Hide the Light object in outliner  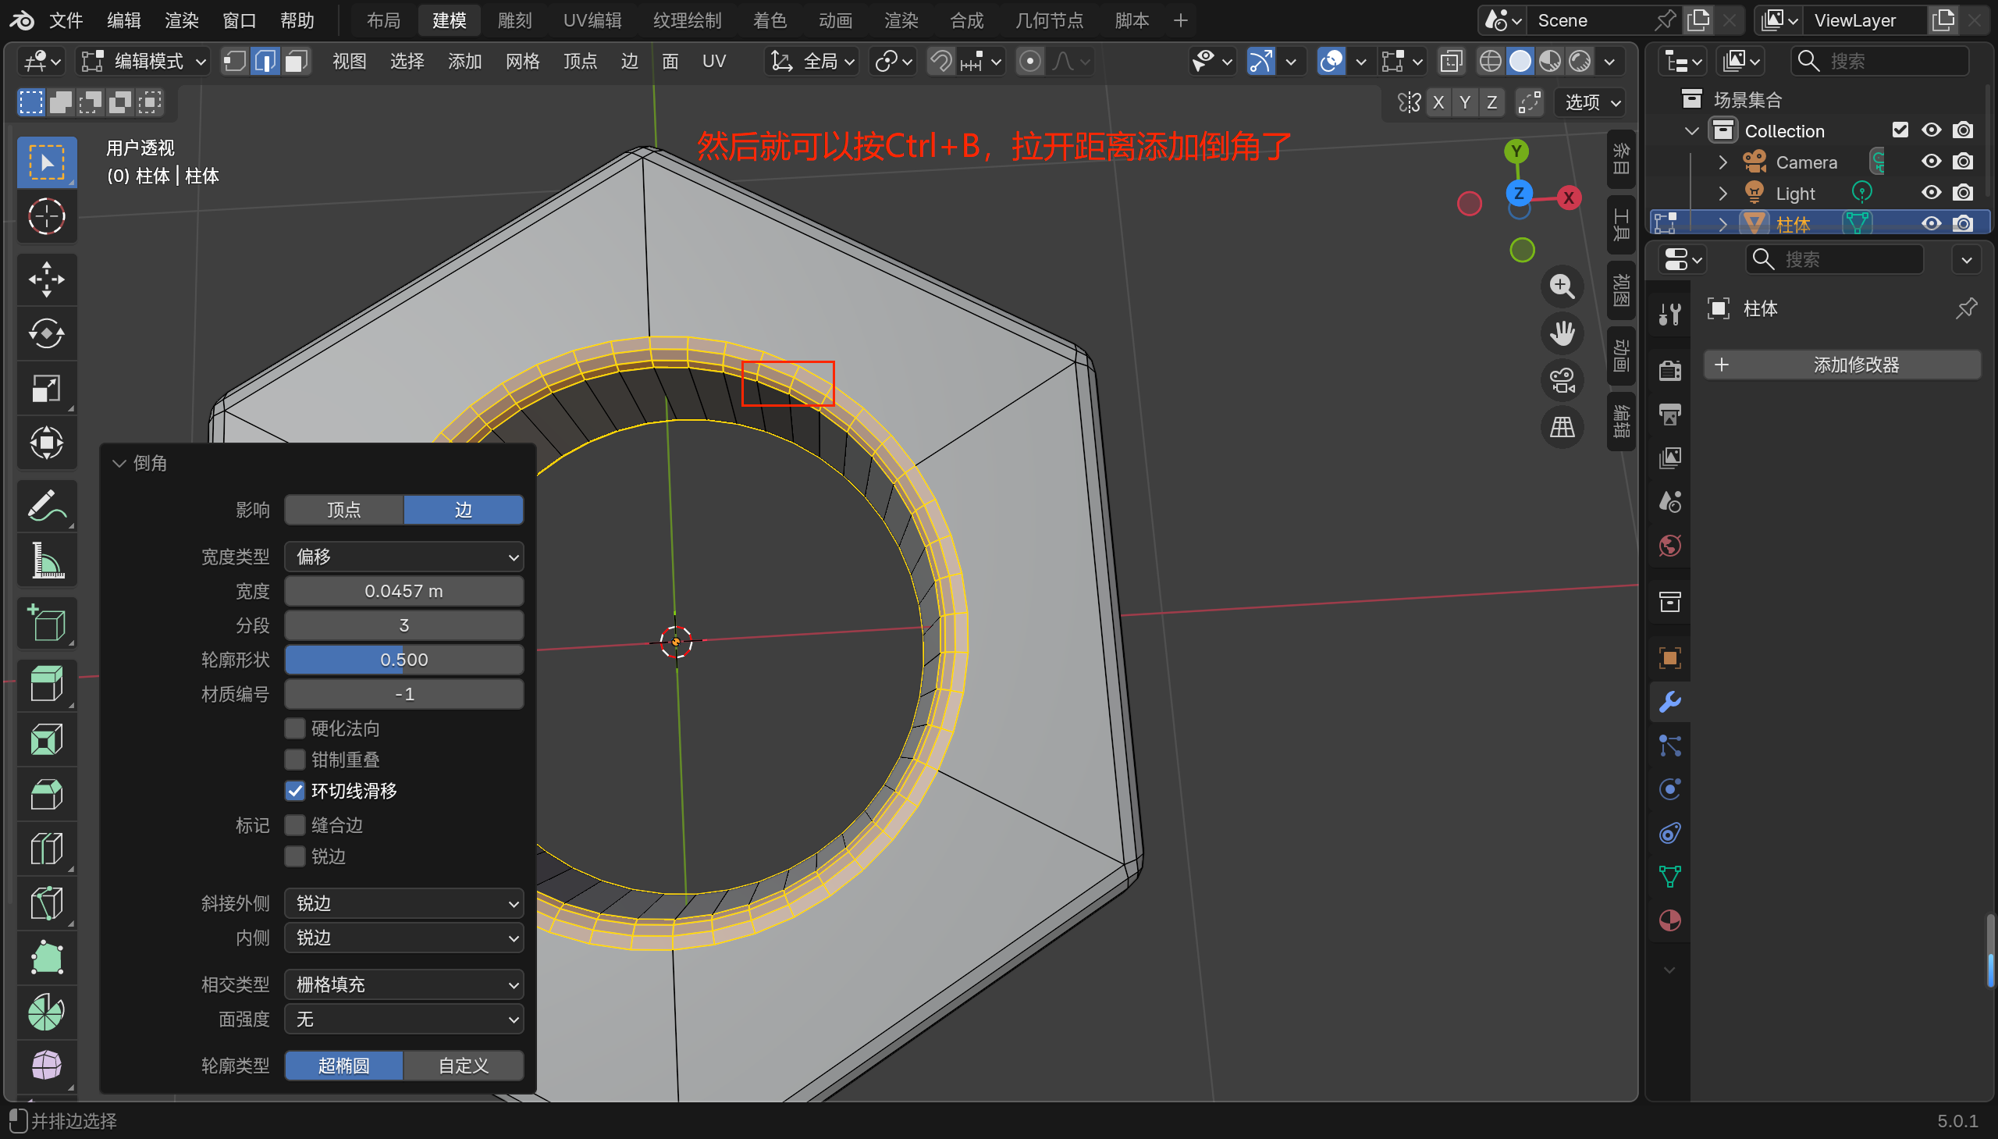[1931, 193]
